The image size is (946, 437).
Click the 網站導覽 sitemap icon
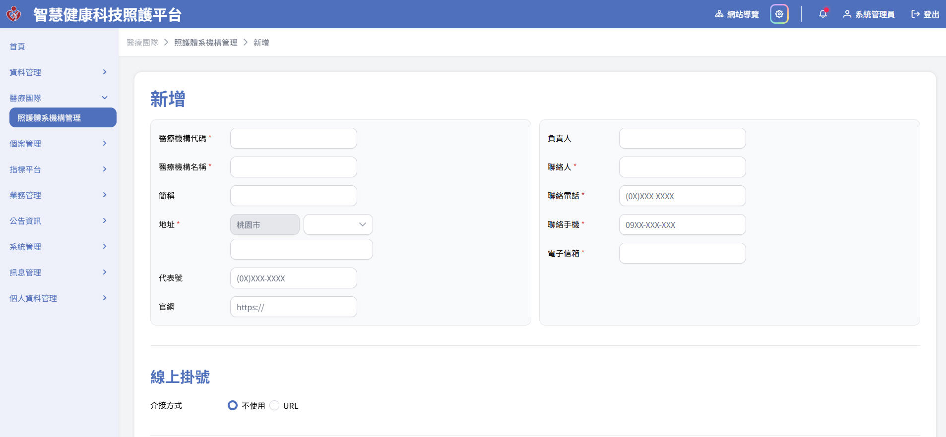pos(719,14)
